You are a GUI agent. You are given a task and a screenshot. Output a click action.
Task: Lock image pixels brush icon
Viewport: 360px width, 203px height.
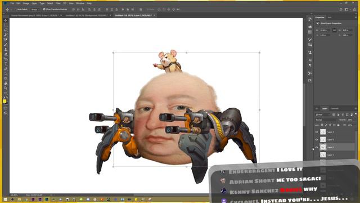coord(326,125)
